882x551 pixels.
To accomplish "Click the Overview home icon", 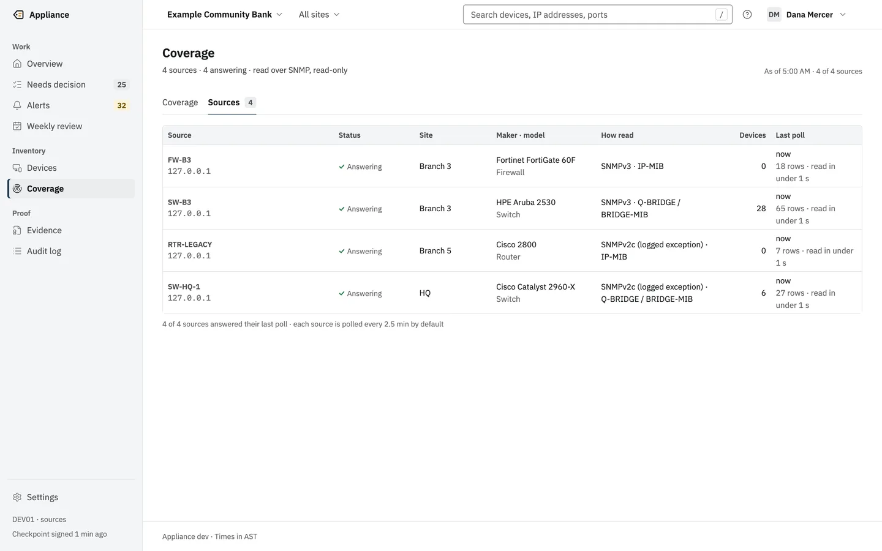I will point(17,64).
